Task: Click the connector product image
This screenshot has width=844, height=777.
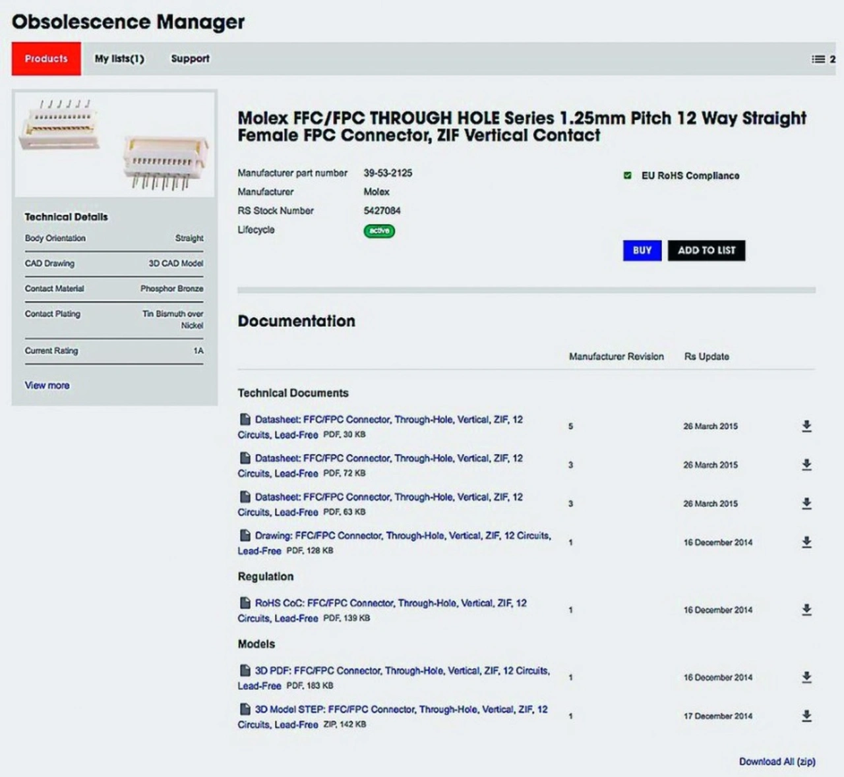Action: coord(115,144)
